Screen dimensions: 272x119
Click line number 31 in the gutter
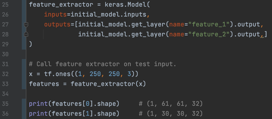click(5, 64)
